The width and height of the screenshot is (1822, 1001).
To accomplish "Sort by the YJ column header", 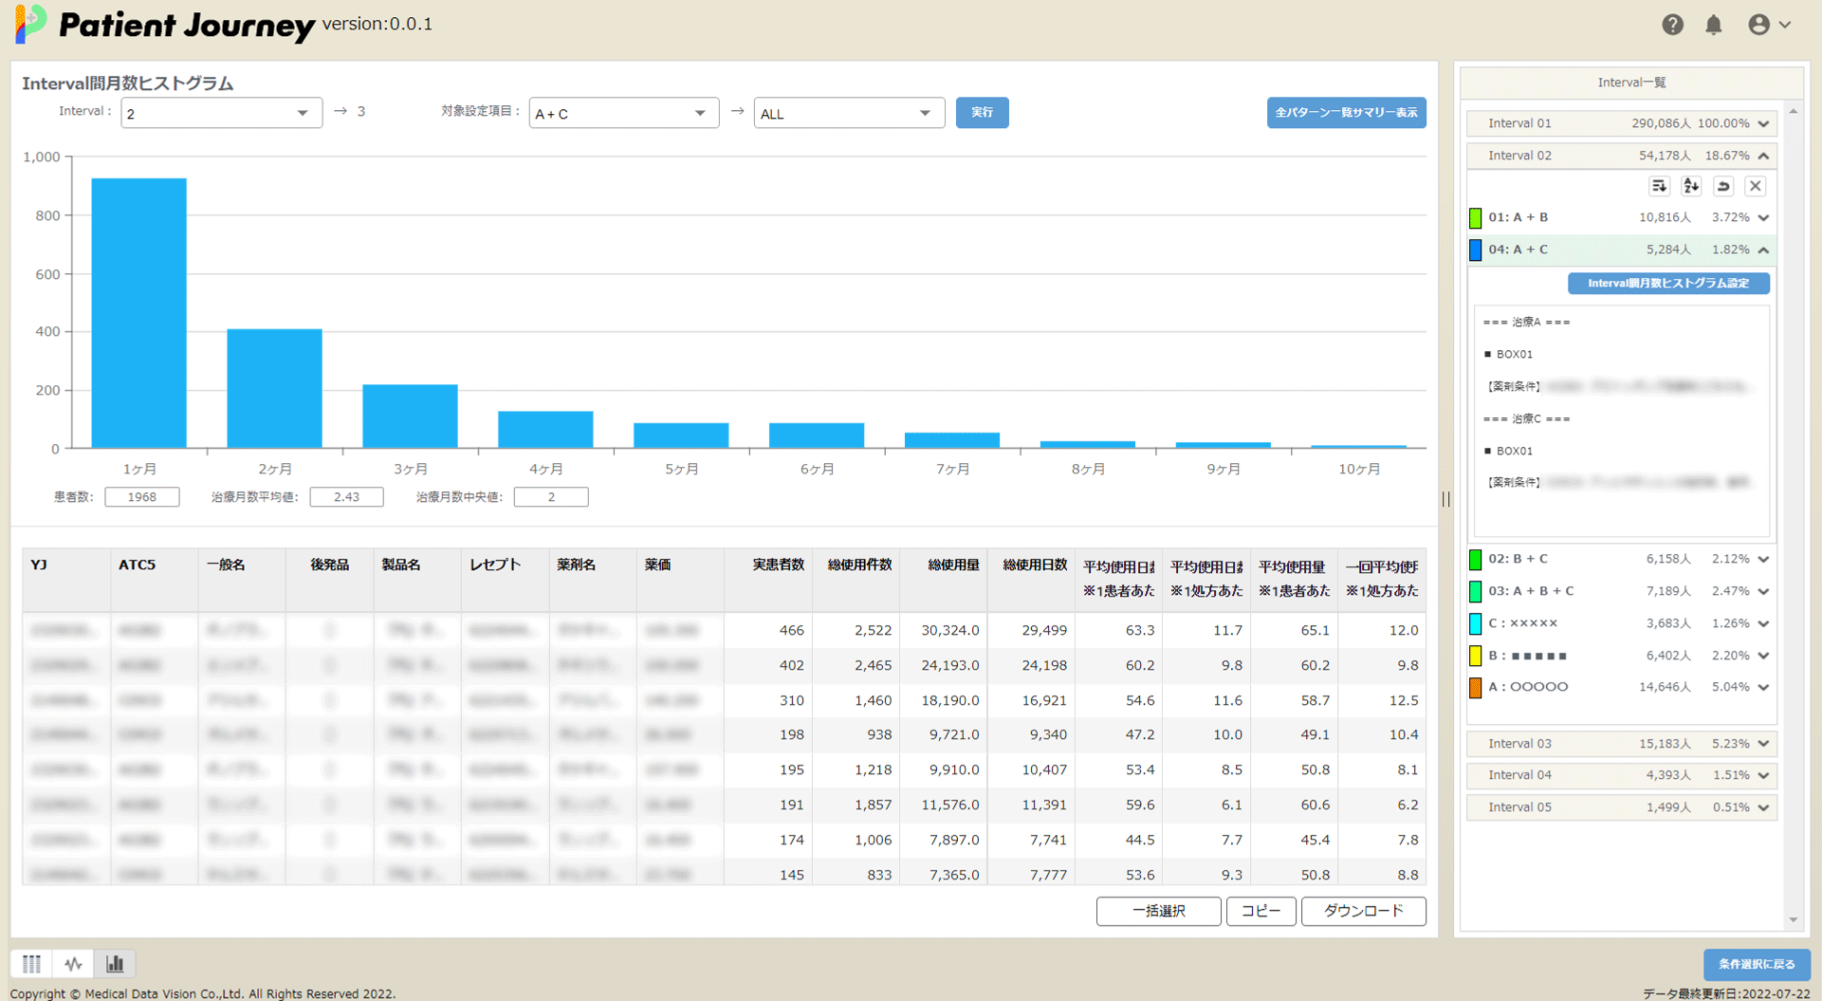I will click(x=66, y=579).
